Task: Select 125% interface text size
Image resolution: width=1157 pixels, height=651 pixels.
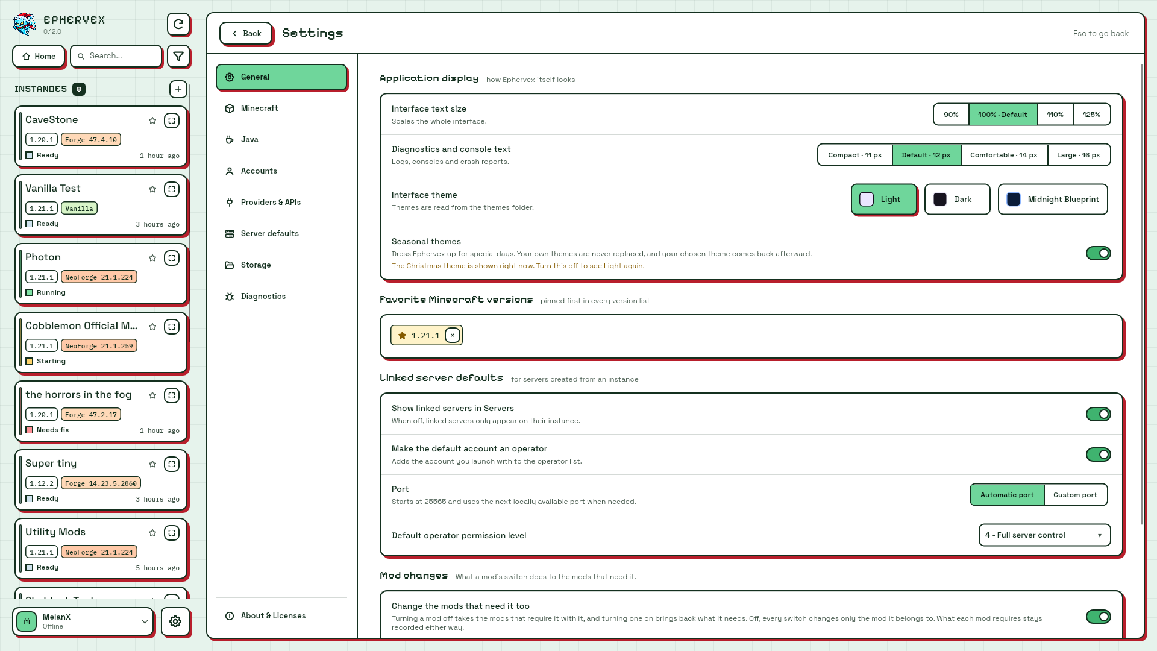Action: 1091,115
